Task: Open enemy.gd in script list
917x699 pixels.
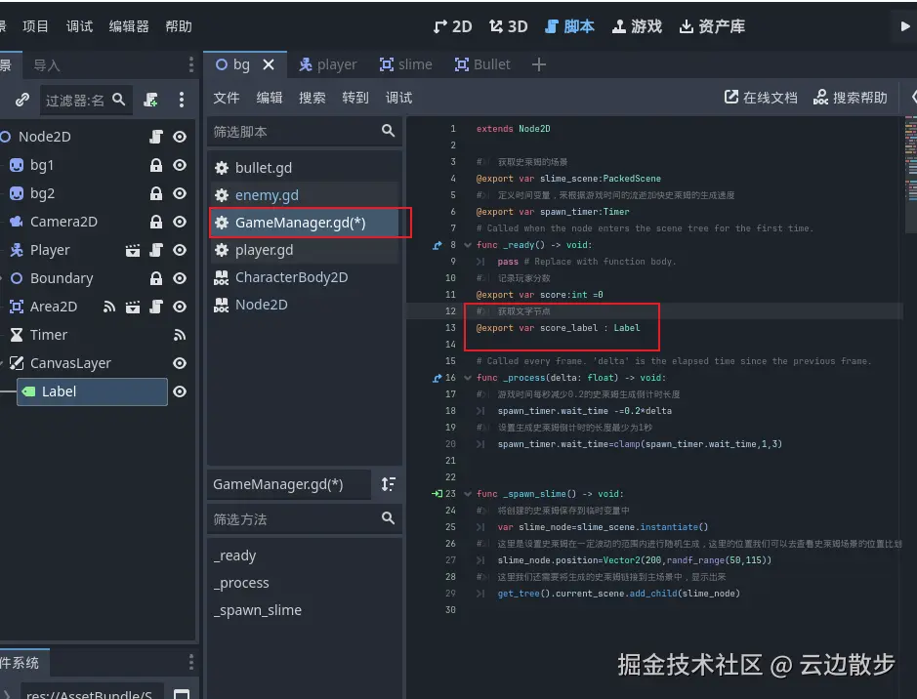Action: pos(304,195)
